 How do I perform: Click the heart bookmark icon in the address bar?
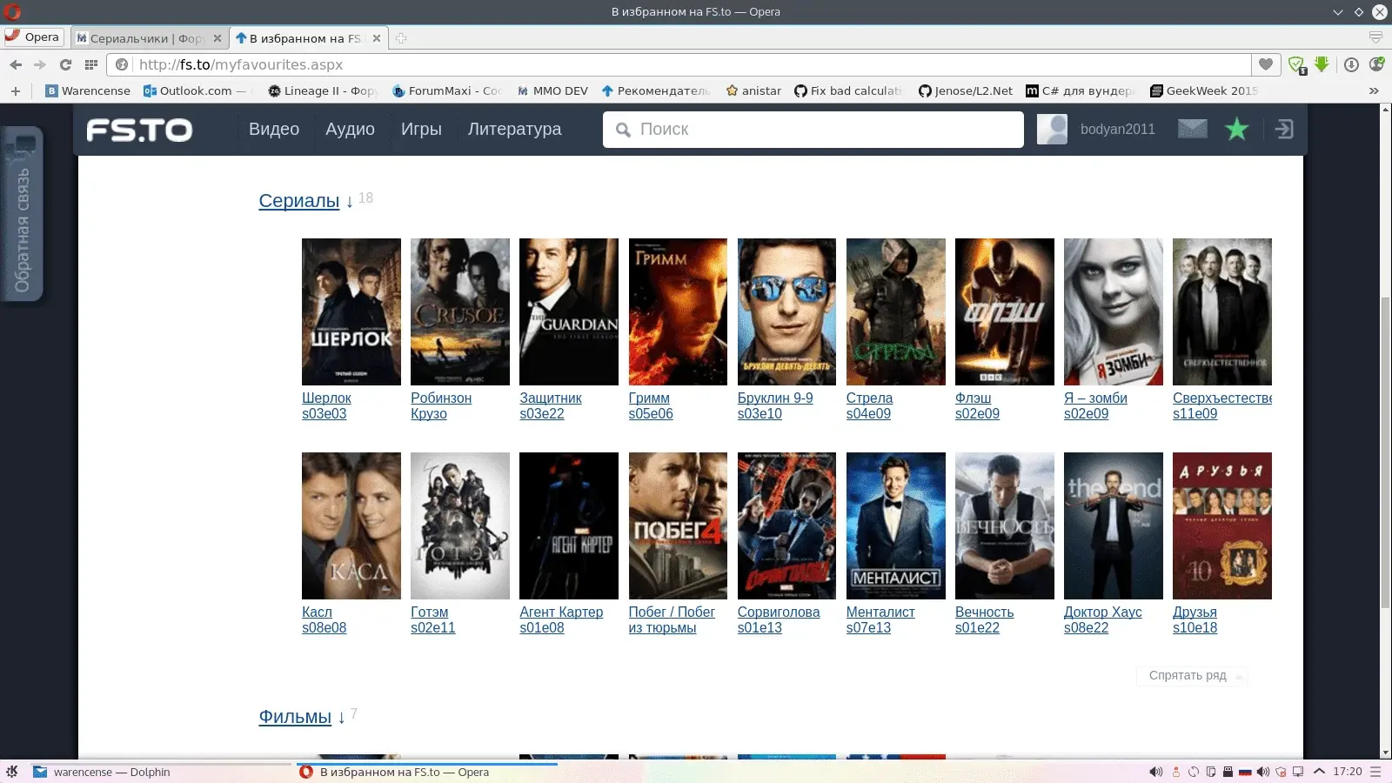(1266, 64)
